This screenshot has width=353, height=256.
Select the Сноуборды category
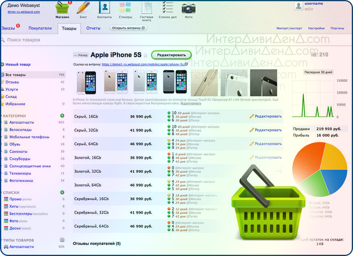[20, 159]
